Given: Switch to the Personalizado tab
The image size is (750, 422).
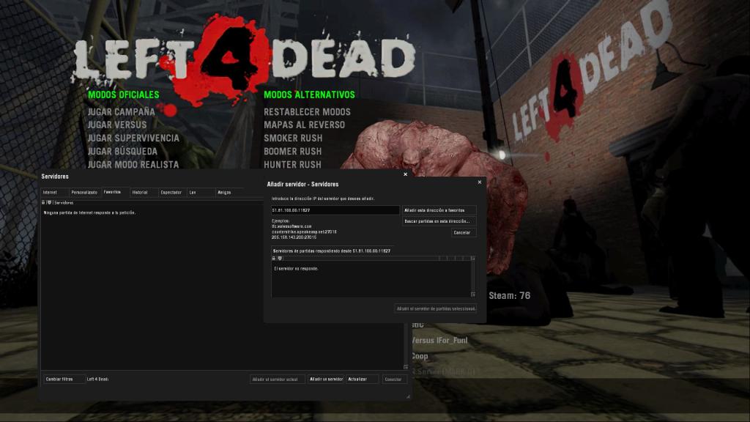Looking at the screenshot, I should (x=84, y=193).
